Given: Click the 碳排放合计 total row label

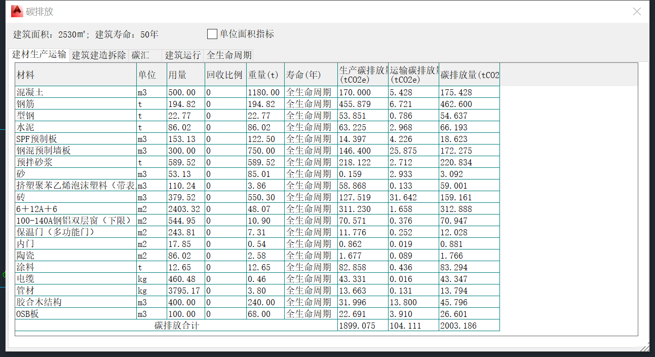Looking at the screenshot, I should tap(176, 326).
